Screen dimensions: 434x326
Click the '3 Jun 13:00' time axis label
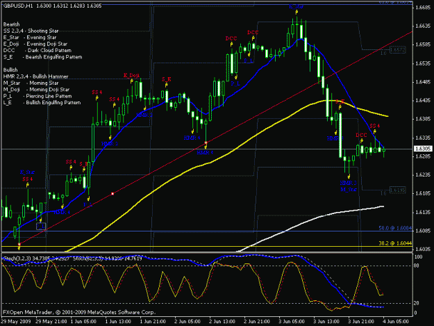326,322
